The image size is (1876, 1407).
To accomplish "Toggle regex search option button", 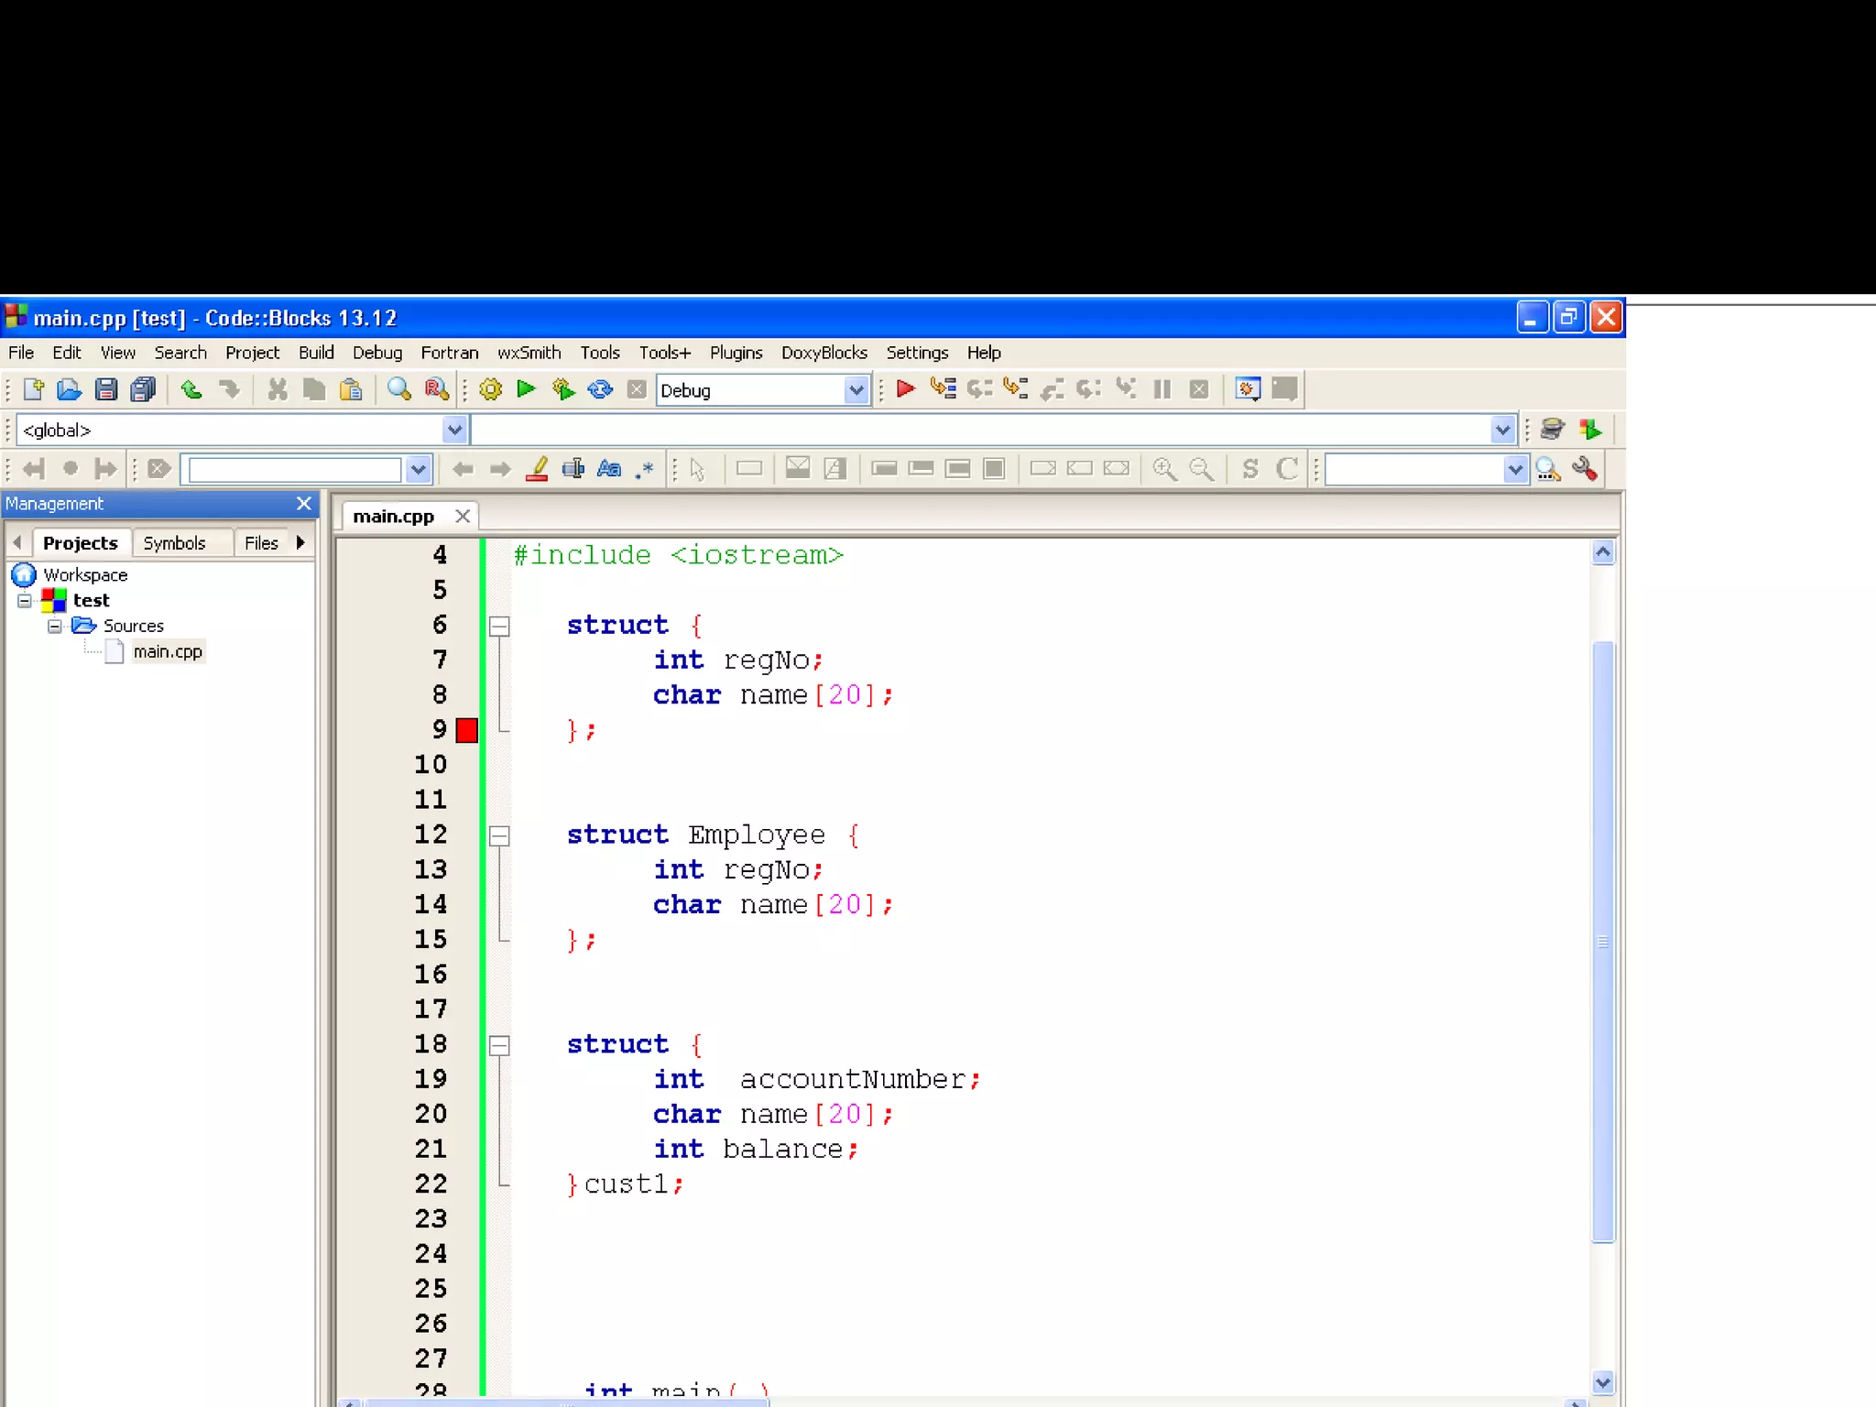I will point(645,469).
